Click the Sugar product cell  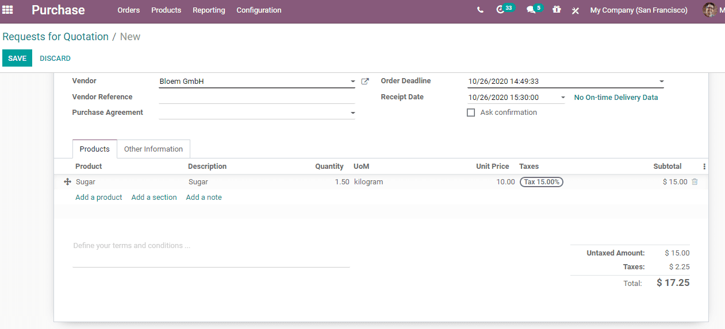click(86, 182)
